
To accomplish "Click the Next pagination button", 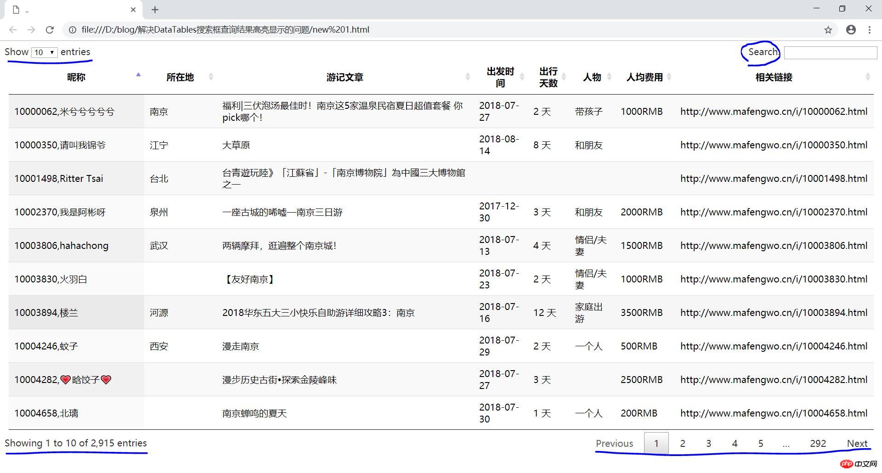I will 857,444.
